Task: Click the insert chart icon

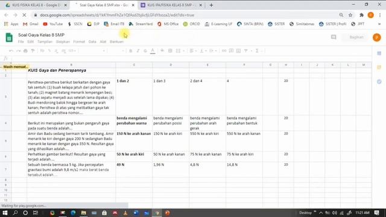Action: 238,51
